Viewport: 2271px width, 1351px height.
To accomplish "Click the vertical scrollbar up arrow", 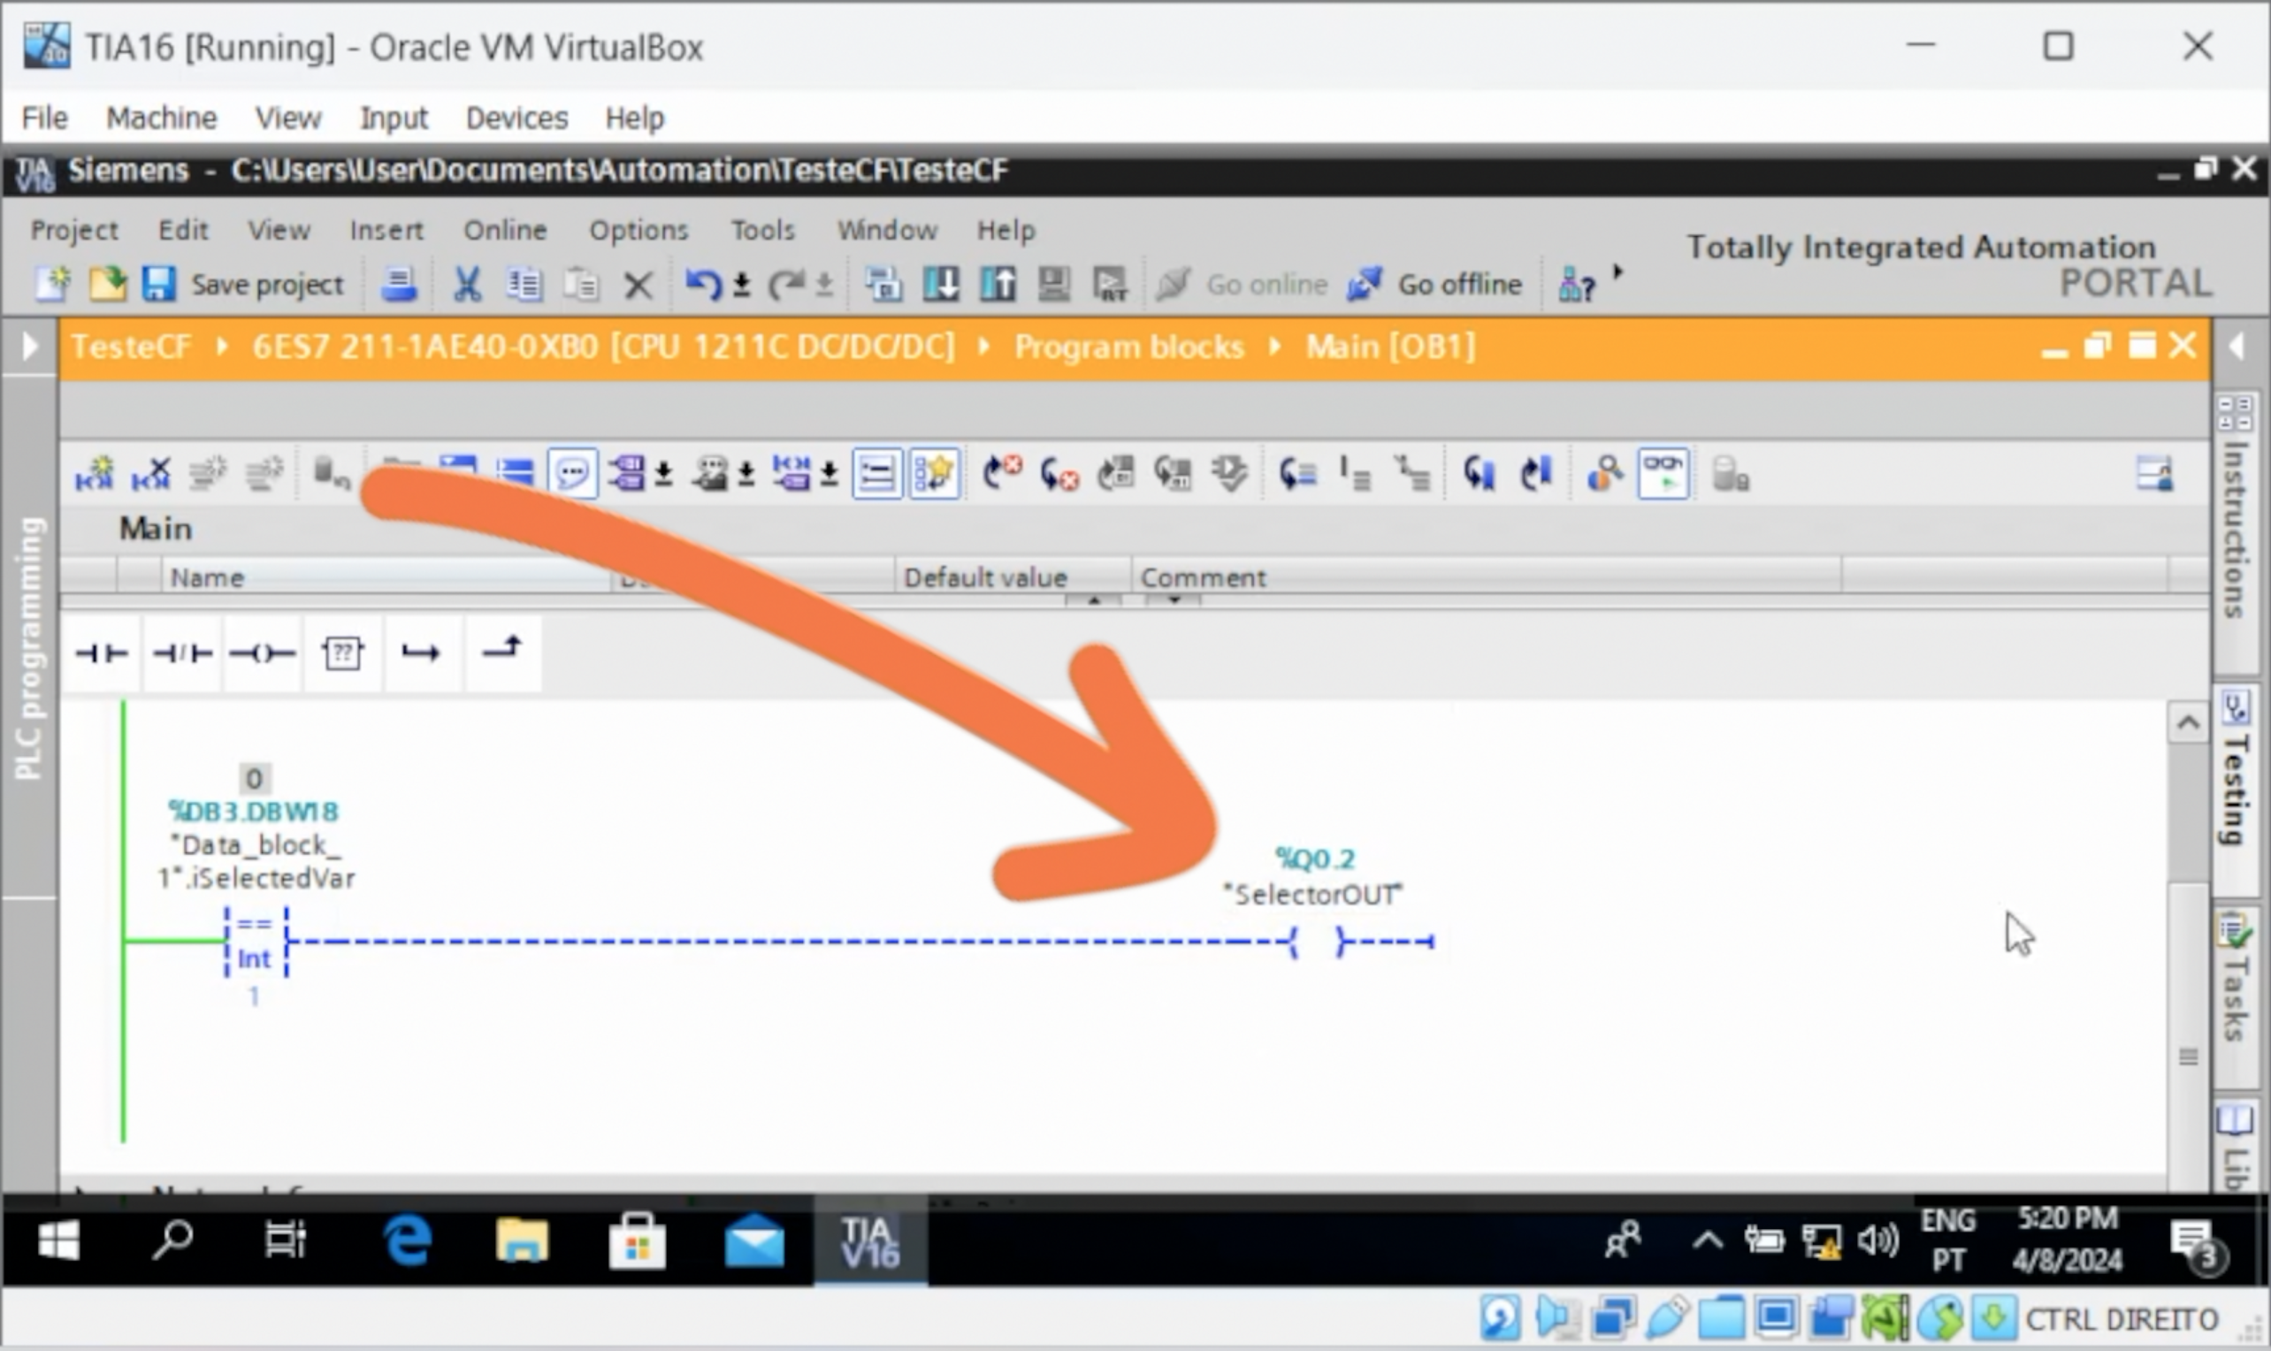I will click(2188, 724).
